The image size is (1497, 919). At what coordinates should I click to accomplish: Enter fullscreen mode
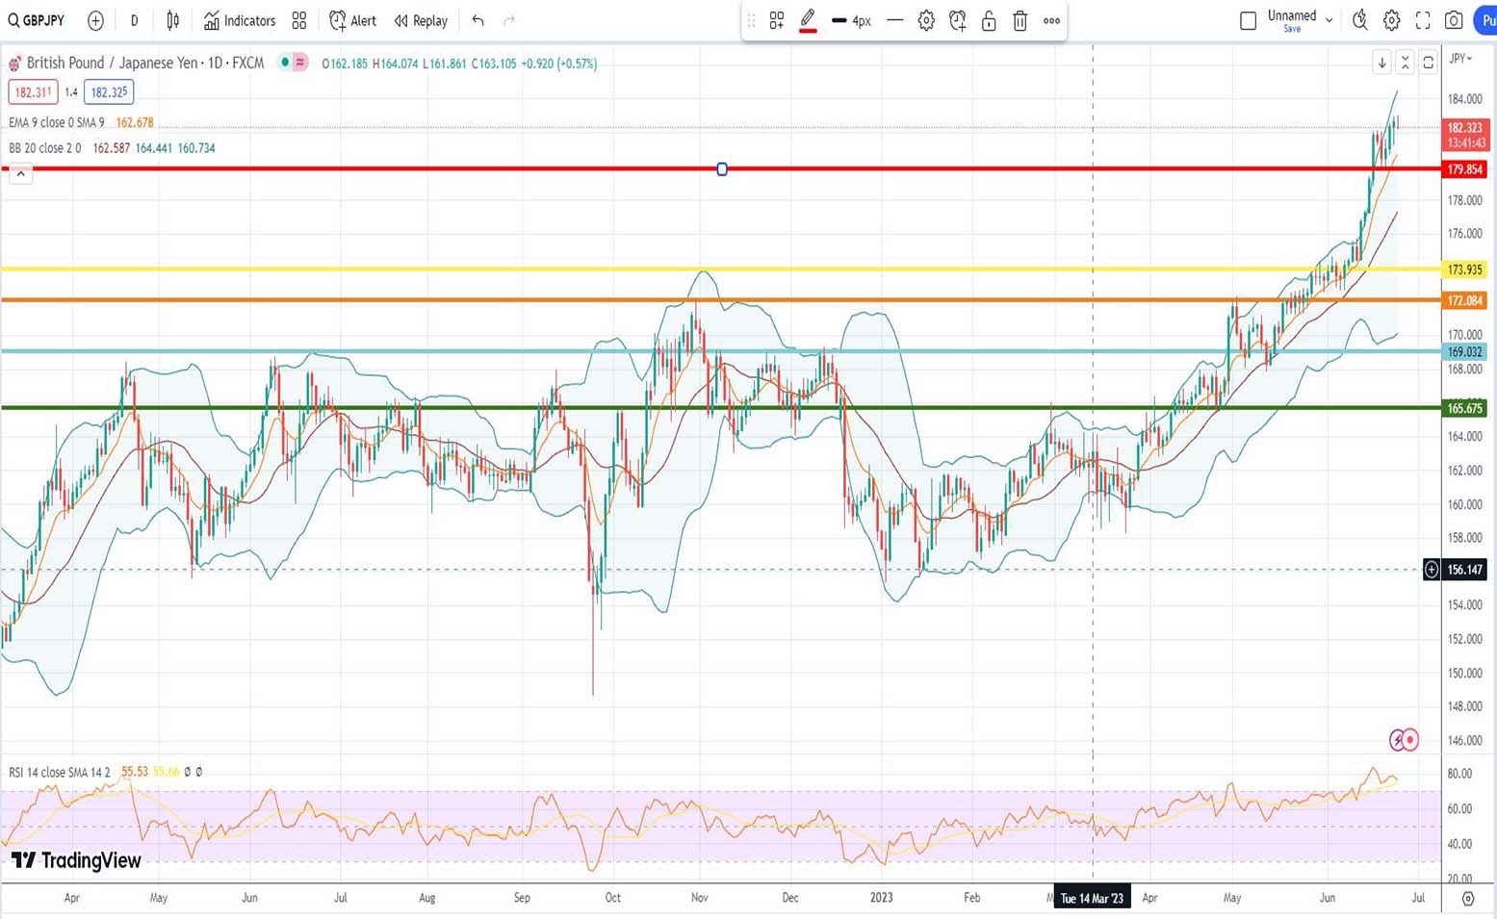click(x=1423, y=20)
